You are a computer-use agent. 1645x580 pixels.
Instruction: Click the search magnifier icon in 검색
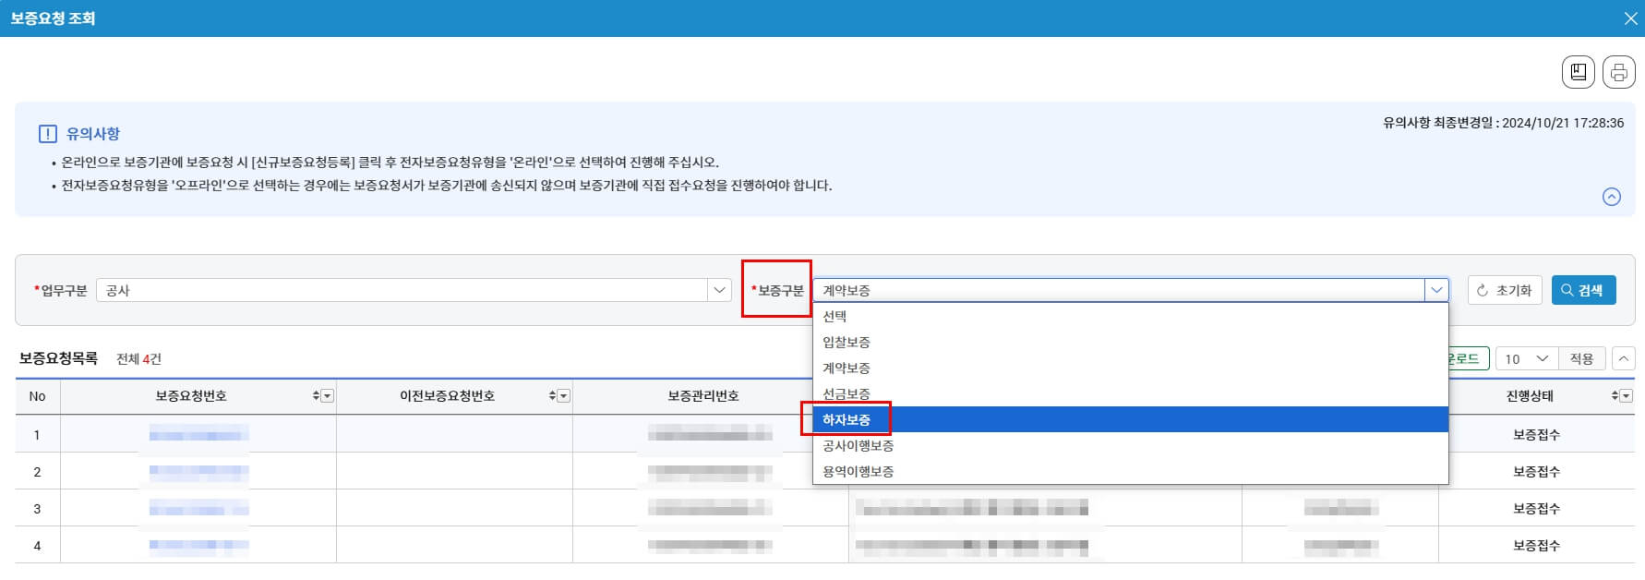coord(1567,290)
